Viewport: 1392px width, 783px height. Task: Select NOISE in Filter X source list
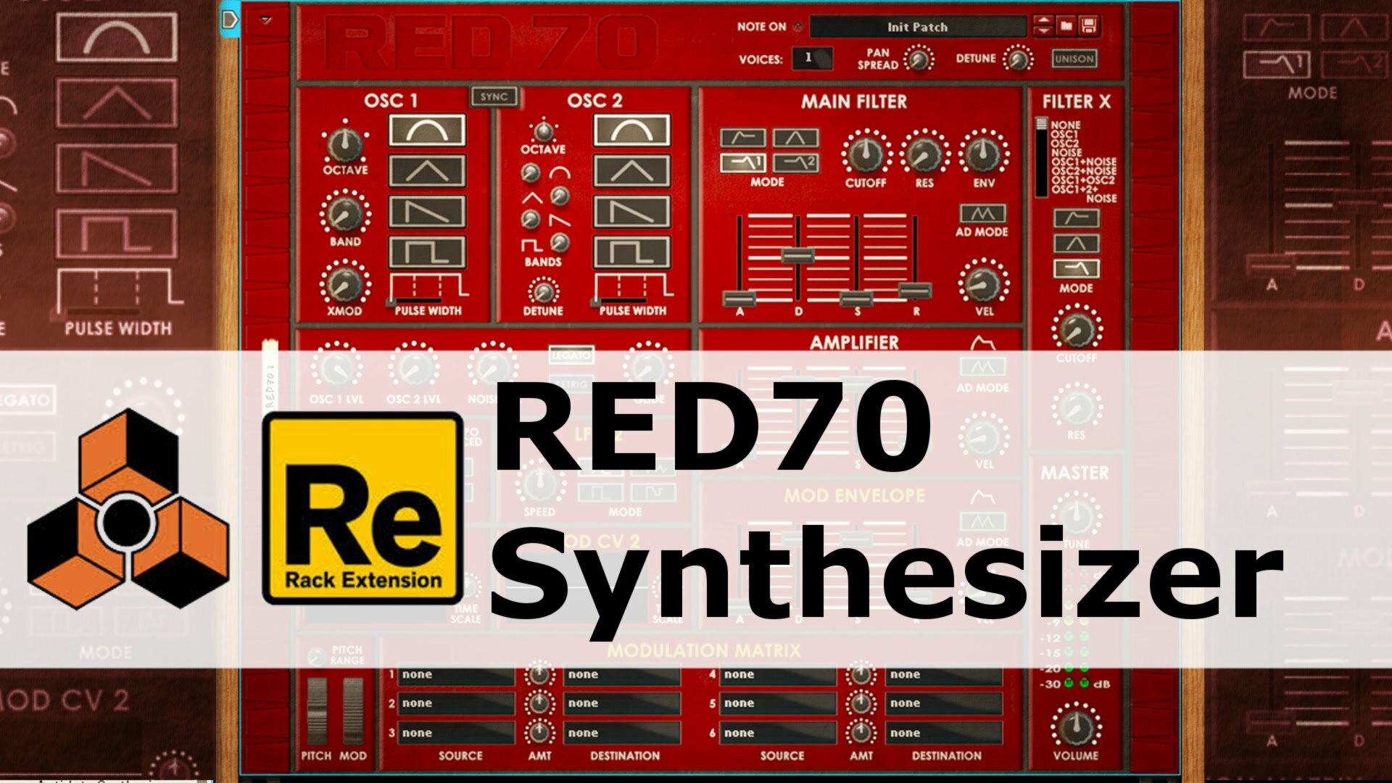[x=1066, y=152]
